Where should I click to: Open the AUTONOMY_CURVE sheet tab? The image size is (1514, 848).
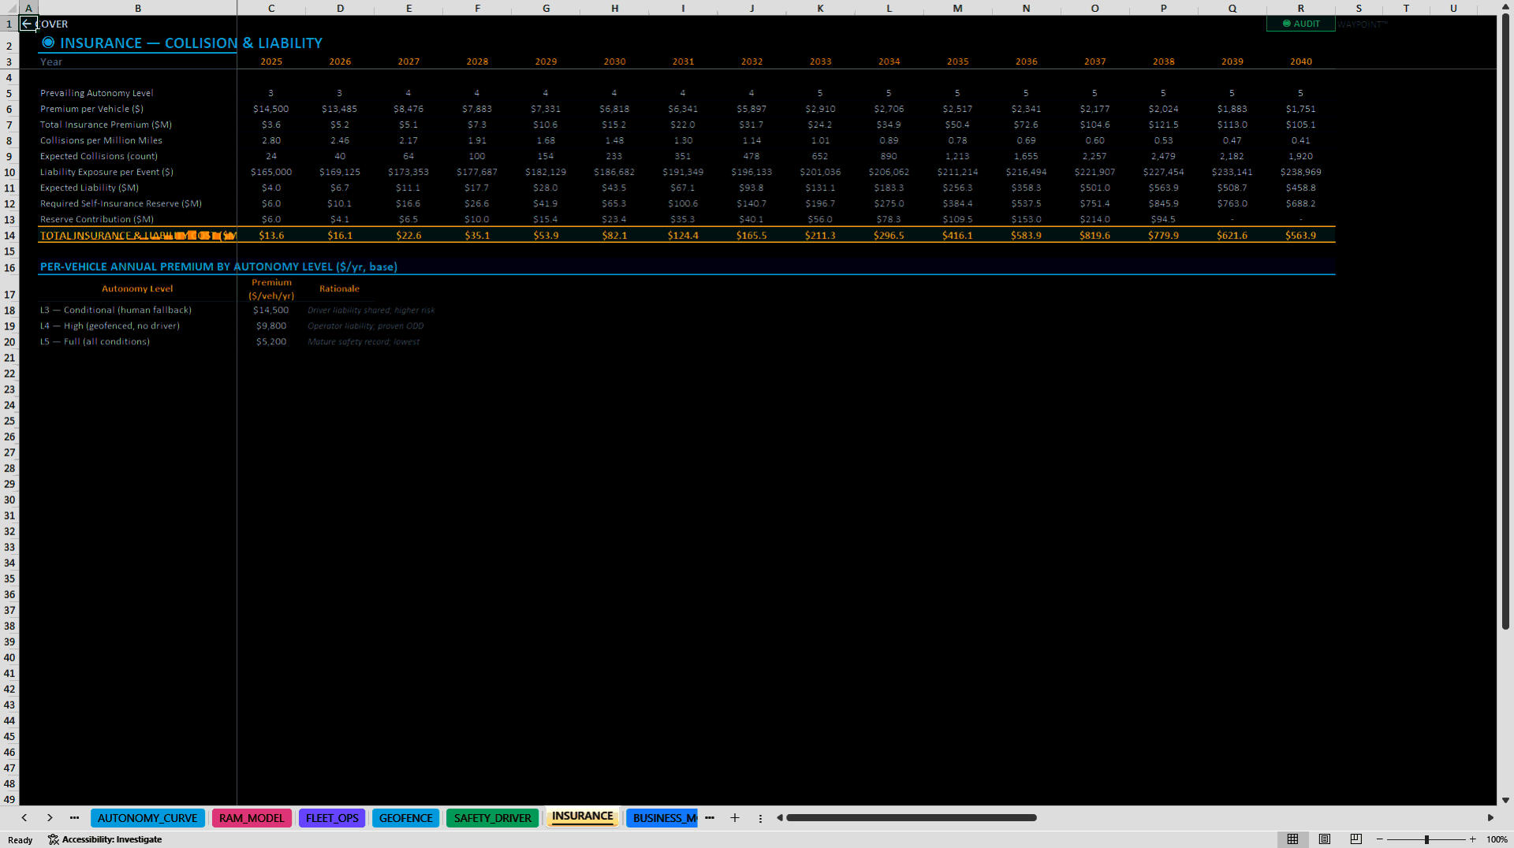tap(147, 818)
